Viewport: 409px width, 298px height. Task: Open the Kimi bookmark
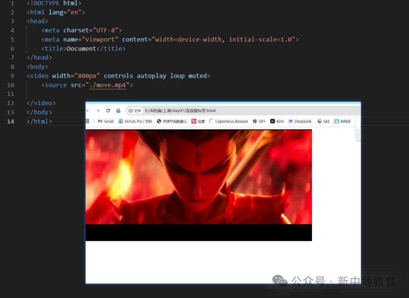277,121
